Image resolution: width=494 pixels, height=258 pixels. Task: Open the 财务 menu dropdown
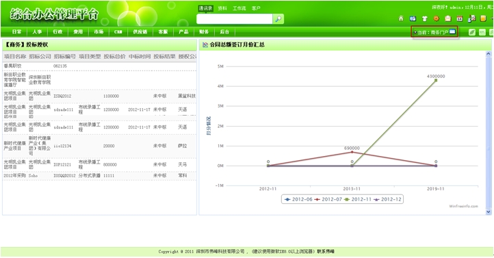point(203,31)
